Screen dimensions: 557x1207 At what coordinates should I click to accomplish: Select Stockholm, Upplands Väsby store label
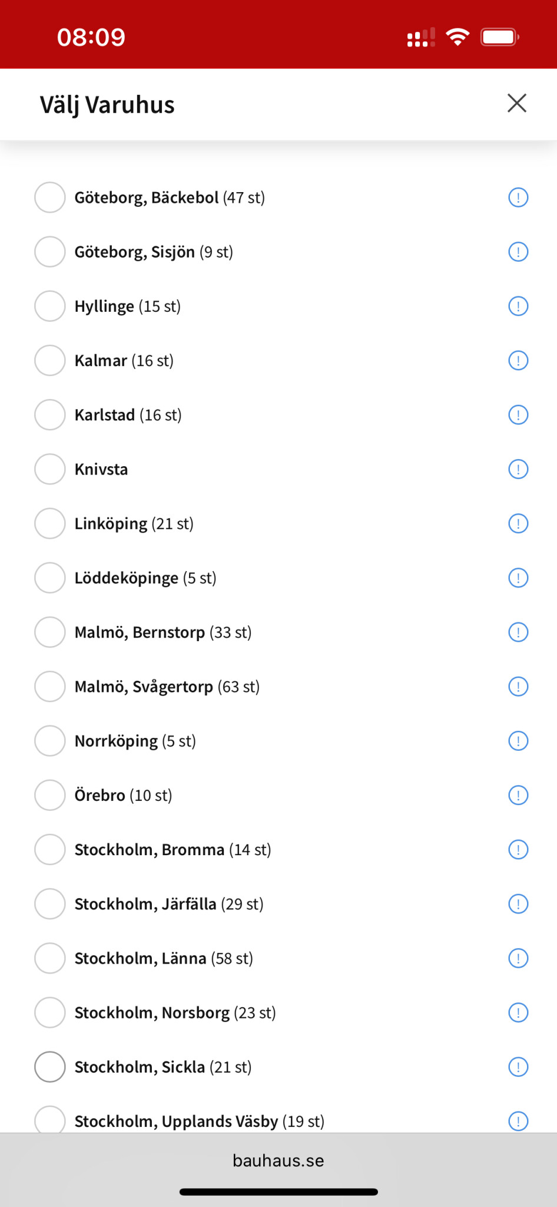pos(176,1121)
